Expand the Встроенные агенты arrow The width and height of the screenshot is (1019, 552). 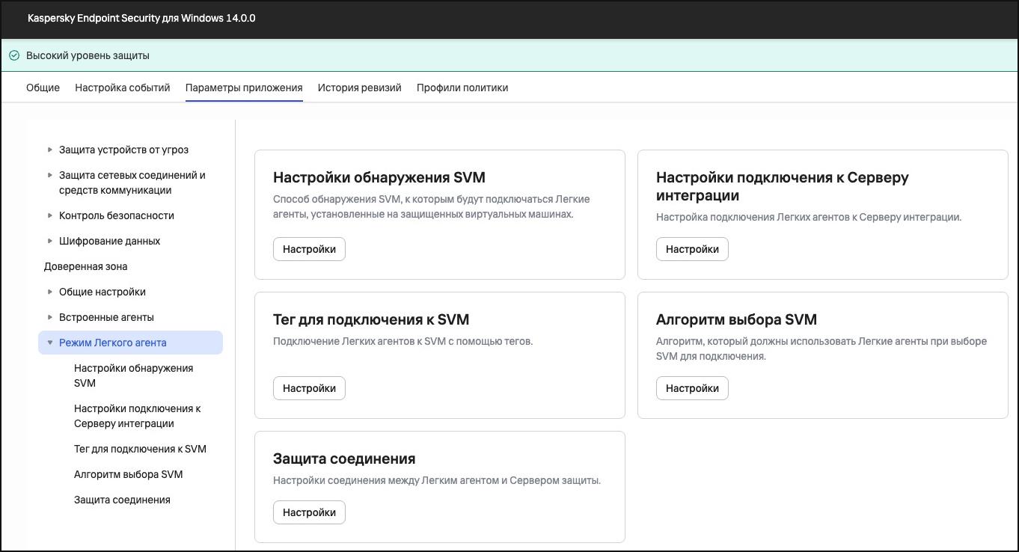50,317
